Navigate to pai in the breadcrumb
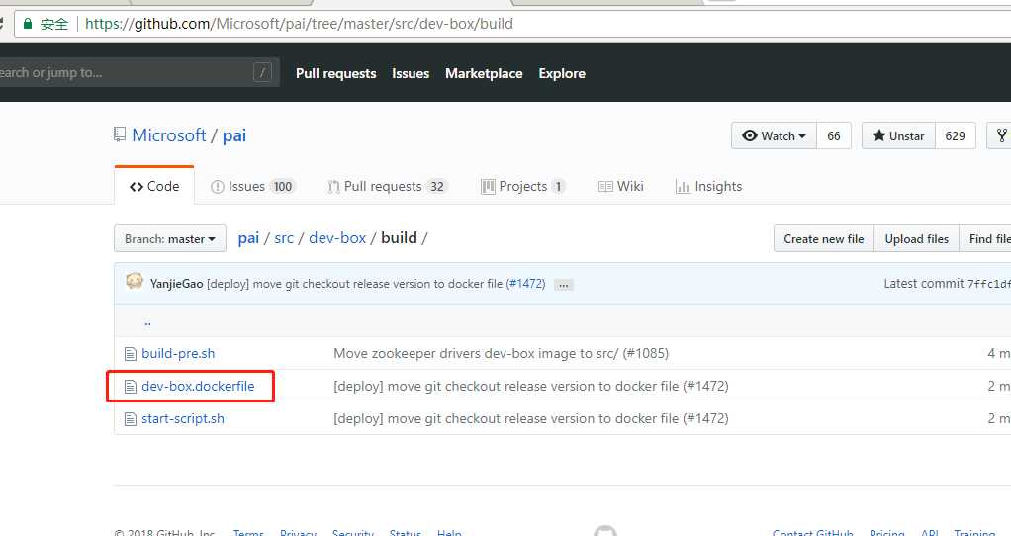1011x536 pixels. pos(248,238)
